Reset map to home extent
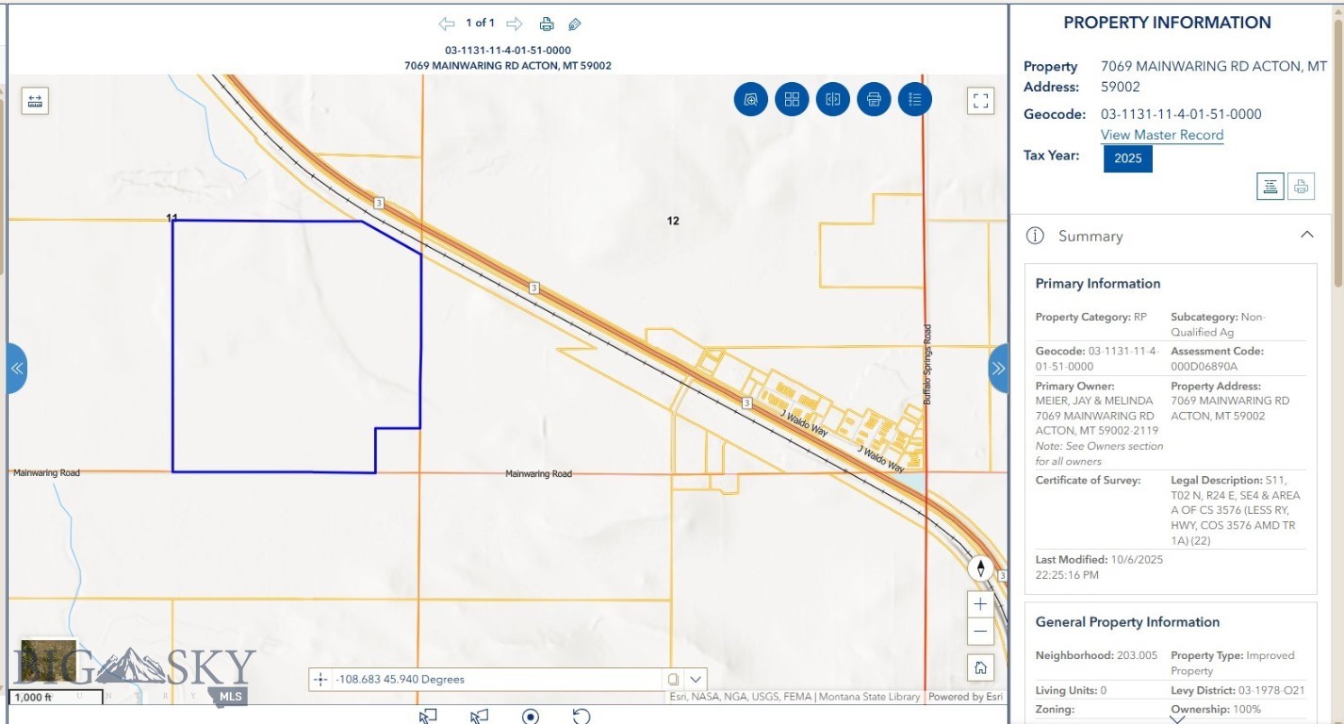 coord(980,667)
